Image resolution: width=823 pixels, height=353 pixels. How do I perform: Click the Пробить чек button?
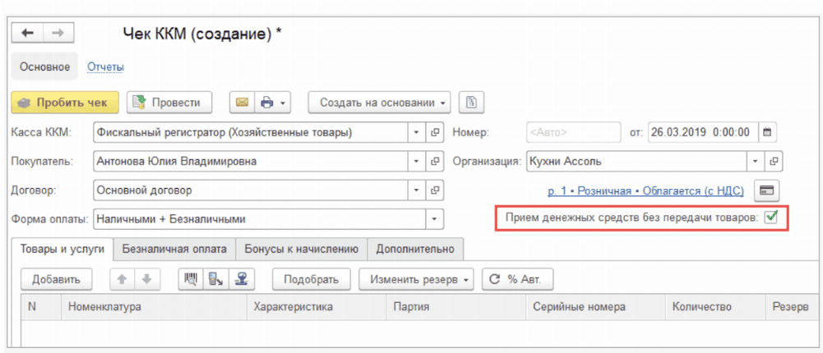pos(65,103)
